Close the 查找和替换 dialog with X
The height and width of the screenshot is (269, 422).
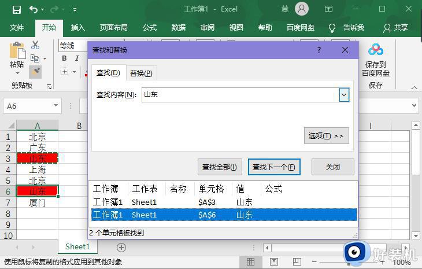345,50
